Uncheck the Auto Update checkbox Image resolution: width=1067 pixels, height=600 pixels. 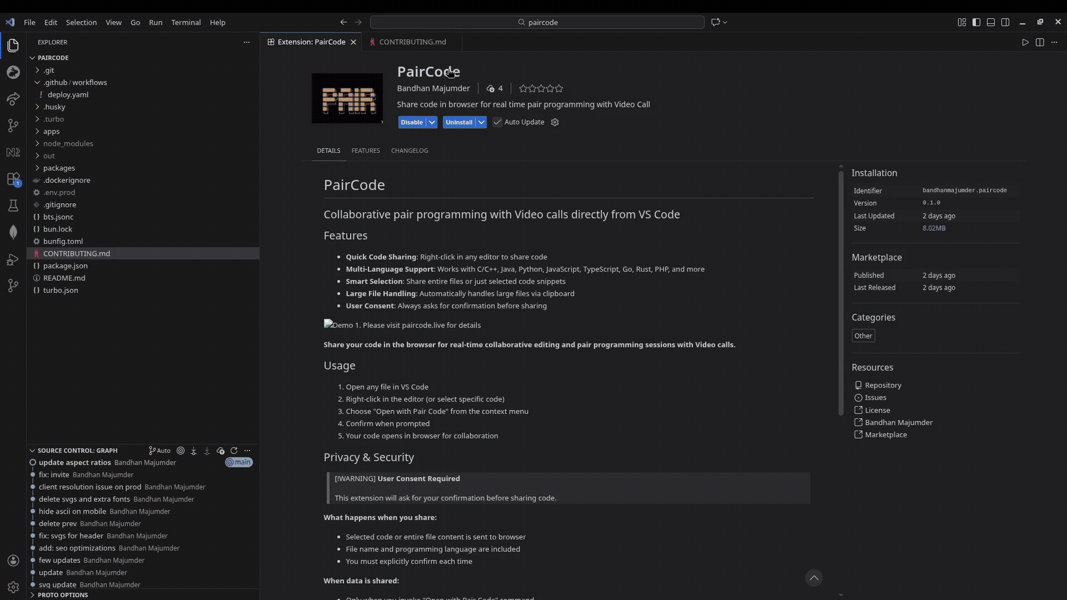pos(497,122)
